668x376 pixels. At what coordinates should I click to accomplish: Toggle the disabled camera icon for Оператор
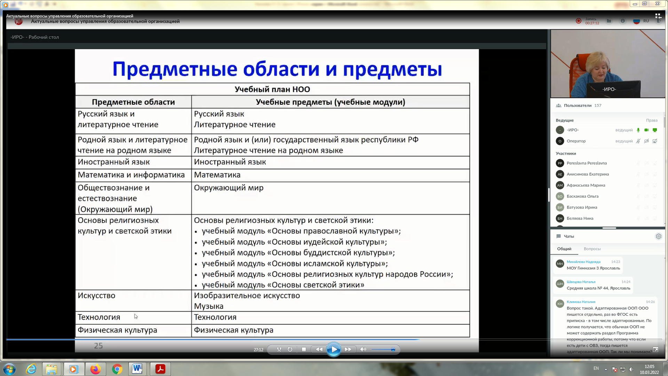[646, 141]
